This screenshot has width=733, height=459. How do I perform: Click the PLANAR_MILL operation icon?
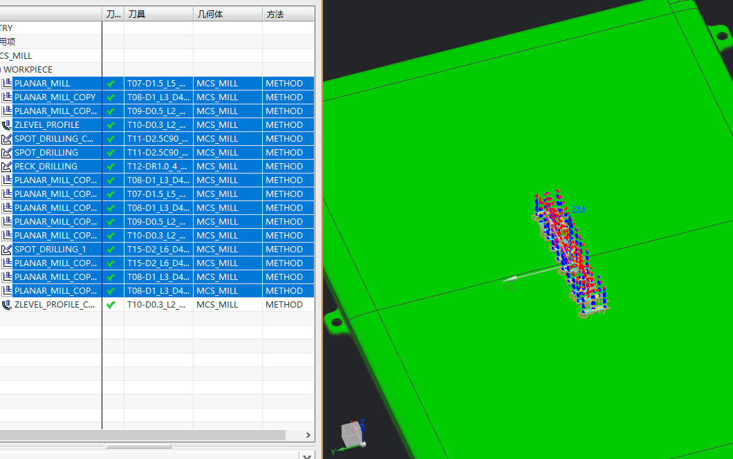(x=6, y=84)
